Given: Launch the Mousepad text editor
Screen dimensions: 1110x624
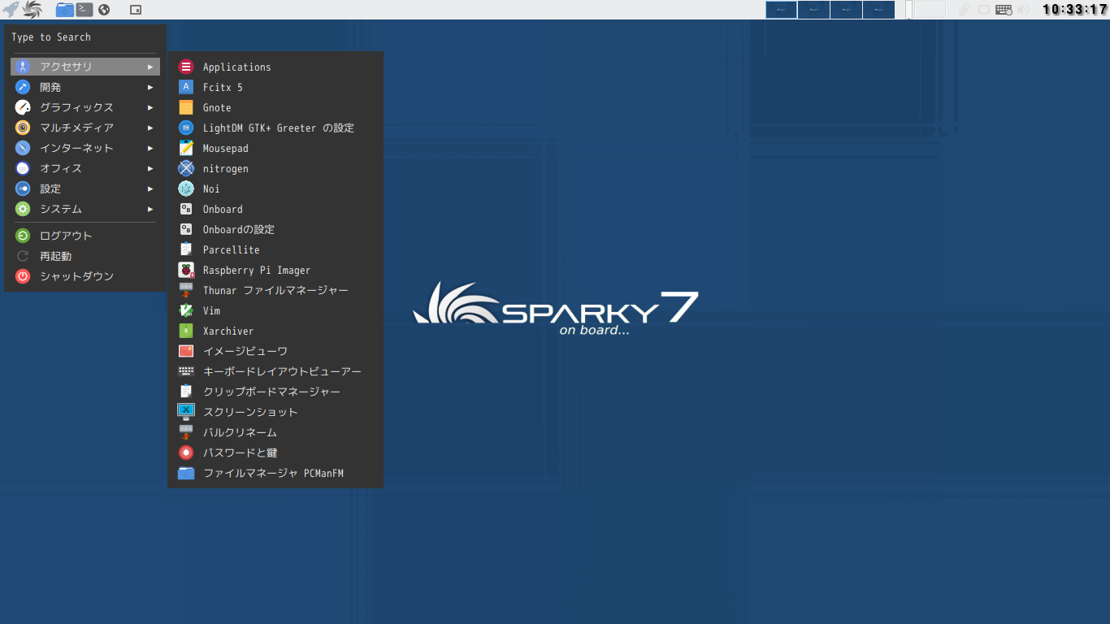Looking at the screenshot, I should pos(275,148).
